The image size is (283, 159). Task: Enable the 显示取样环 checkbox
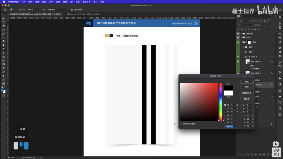(72, 9)
